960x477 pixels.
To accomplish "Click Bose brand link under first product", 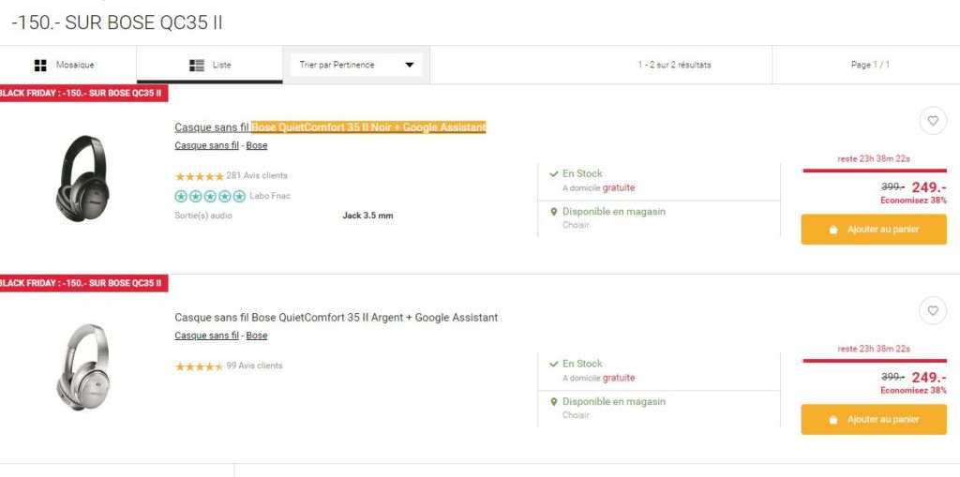I will click(257, 145).
